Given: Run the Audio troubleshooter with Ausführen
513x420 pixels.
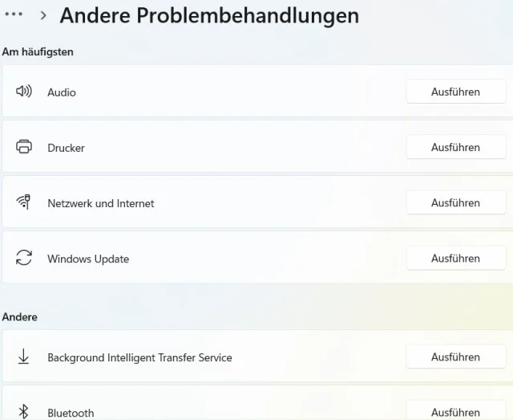Looking at the screenshot, I should (x=455, y=92).
